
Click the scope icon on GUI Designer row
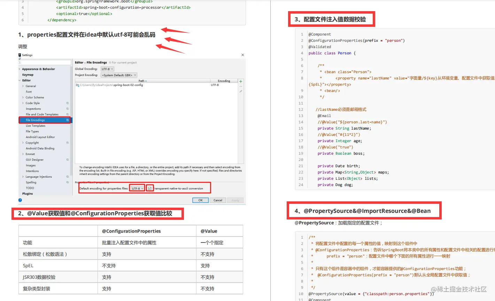pos(68,160)
